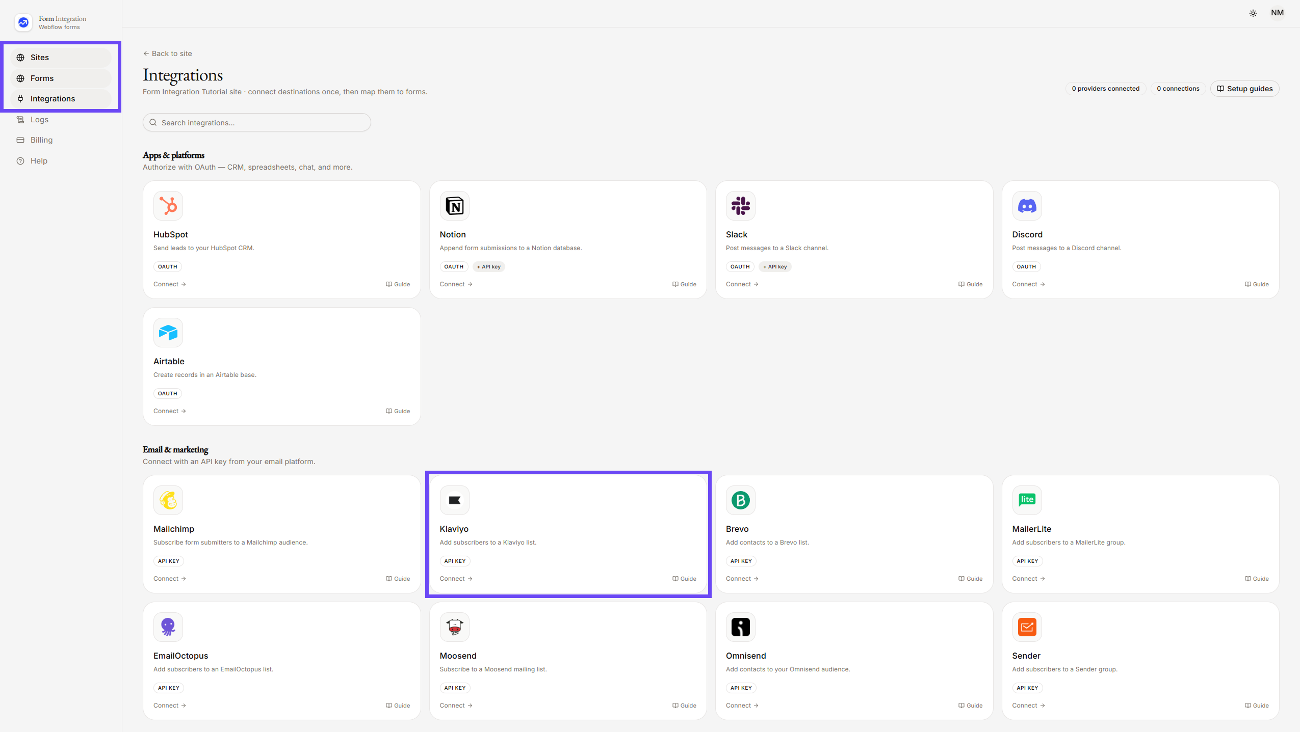
Task: Click the Search integrations field
Action: pyautogui.click(x=256, y=122)
